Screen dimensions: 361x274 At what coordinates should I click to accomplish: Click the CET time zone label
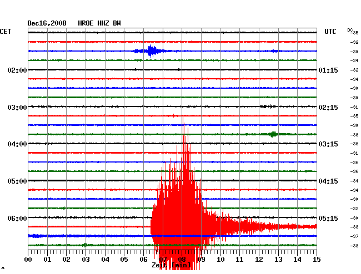[x=6, y=32]
